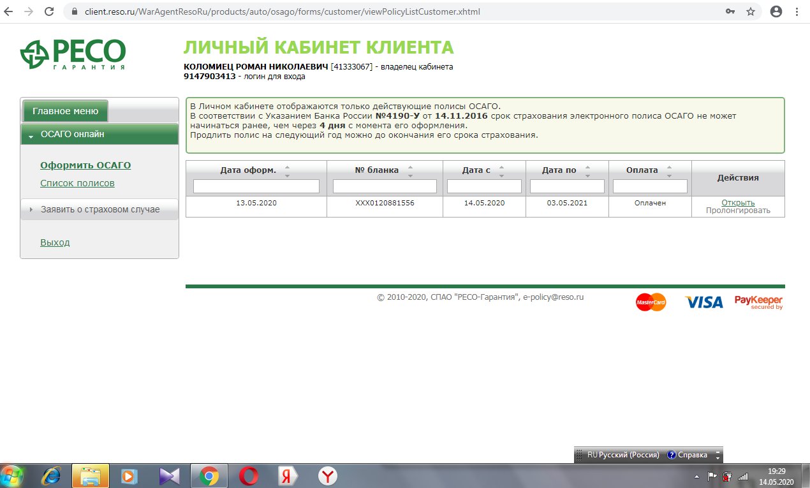810x488 pixels.
Task: Expand Заявить о страховом случае
Action: pos(99,209)
